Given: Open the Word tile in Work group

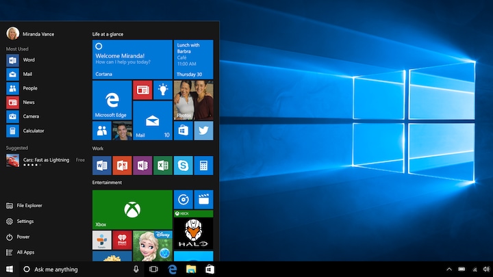Looking at the screenshot, I should click(102, 166).
